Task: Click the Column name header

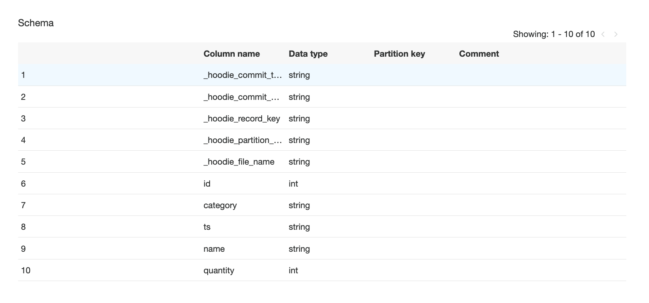Action: coord(232,54)
